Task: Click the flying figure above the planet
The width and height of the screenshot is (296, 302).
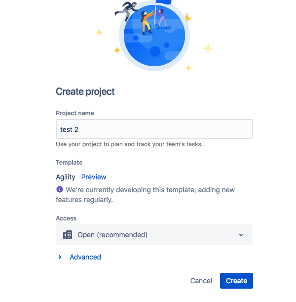Action: (x=127, y=8)
